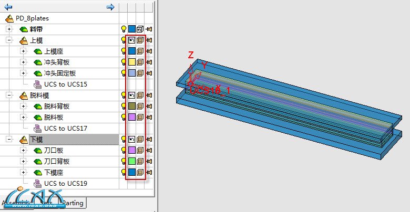
Task: Click the box display icon for 上模座
Action: click(x=140, y=51)
